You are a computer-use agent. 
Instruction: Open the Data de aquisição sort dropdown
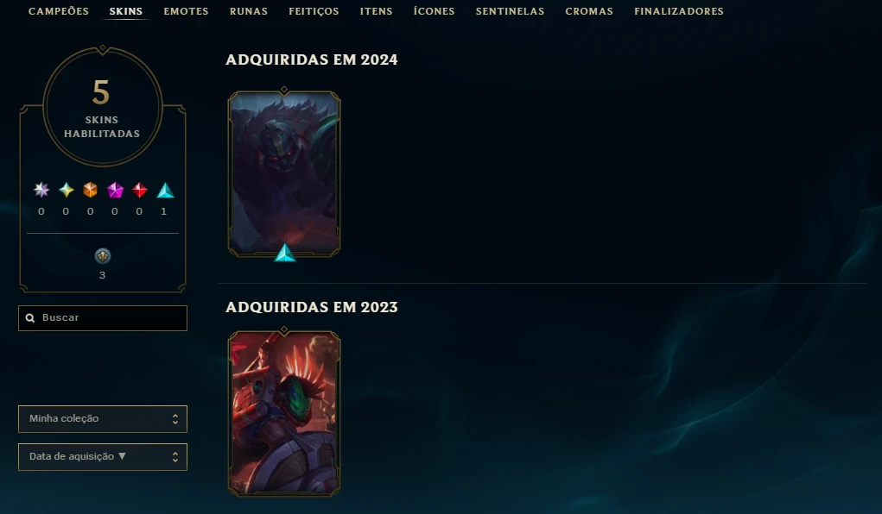click(103, 457)
